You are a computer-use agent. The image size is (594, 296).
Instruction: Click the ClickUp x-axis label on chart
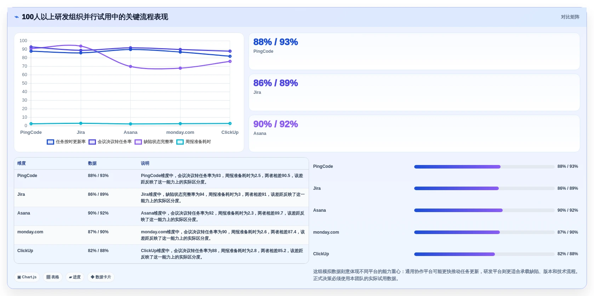pos(230,132)
